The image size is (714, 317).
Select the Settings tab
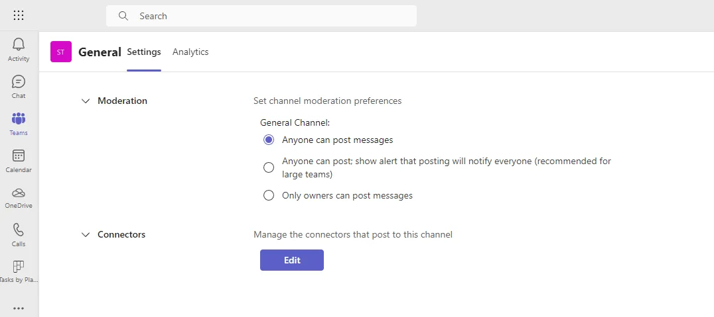pos(144,52)
